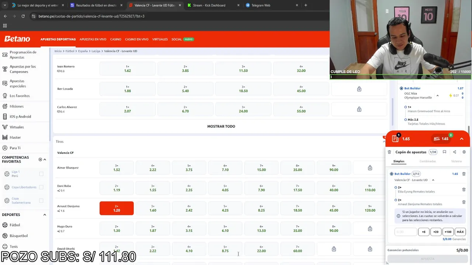472x265 pixels.
Task: Go back in browser history
Action: click(5, 16)
